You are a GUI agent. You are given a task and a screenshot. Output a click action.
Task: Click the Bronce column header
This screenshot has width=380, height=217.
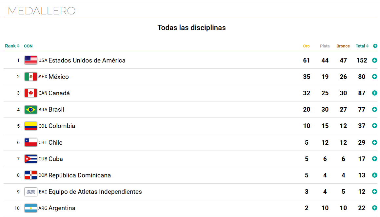point(343,46)
